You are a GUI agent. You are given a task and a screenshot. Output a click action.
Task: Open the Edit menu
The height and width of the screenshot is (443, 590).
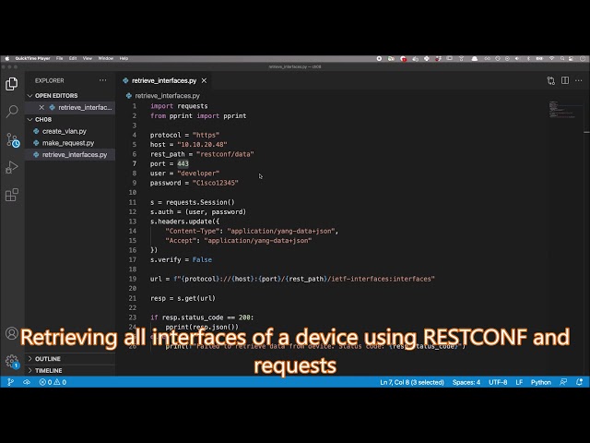click(73, 58)
